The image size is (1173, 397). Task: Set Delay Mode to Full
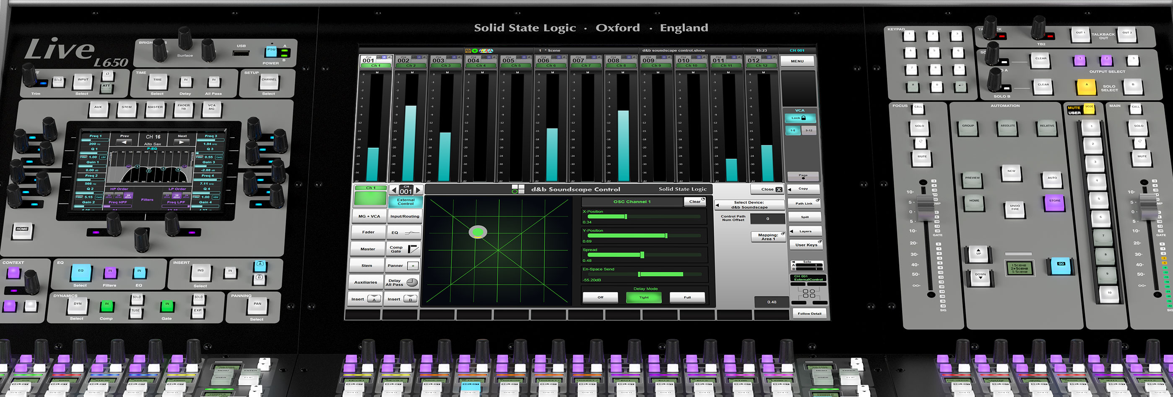tap(687, 297)
